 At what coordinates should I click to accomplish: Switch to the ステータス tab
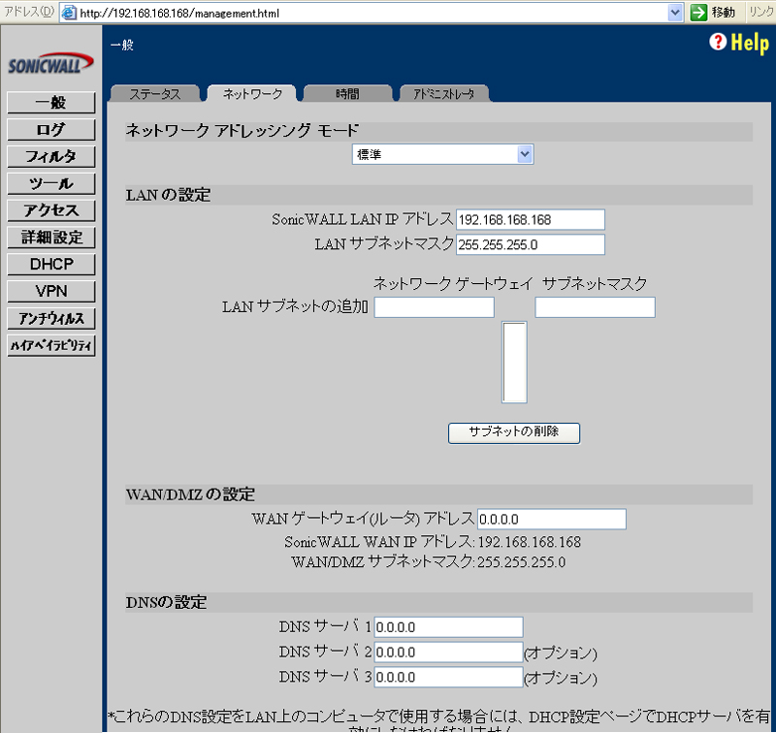[155, 93]
